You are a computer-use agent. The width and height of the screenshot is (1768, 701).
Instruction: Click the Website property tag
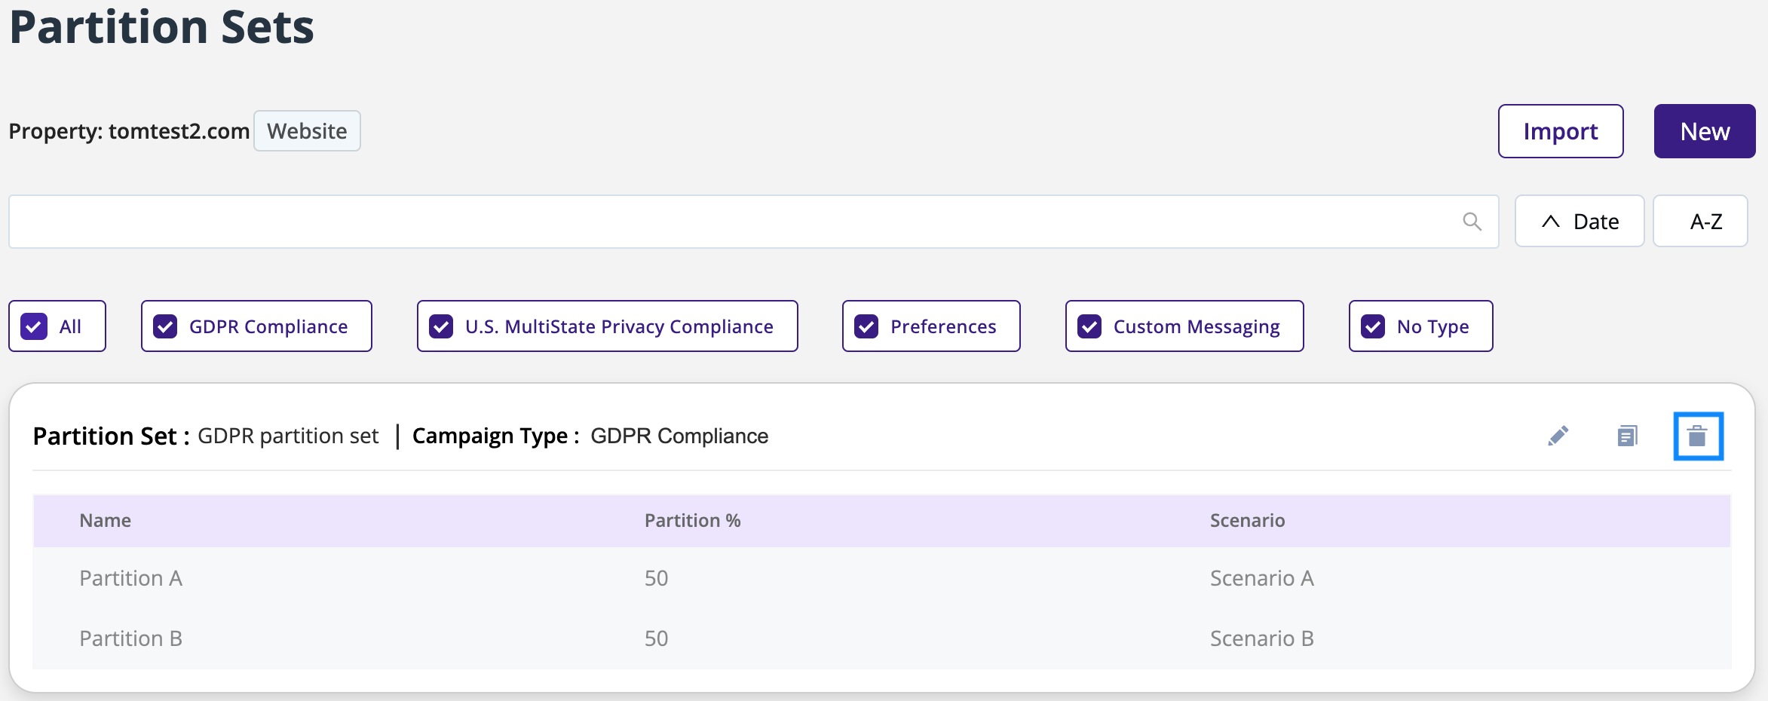307,131
